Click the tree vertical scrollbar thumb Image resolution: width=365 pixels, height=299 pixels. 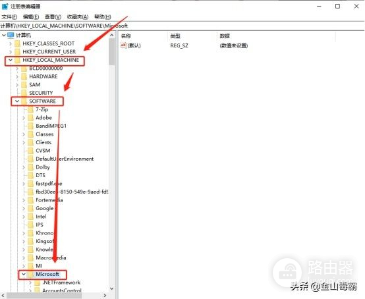coord(112,51)
